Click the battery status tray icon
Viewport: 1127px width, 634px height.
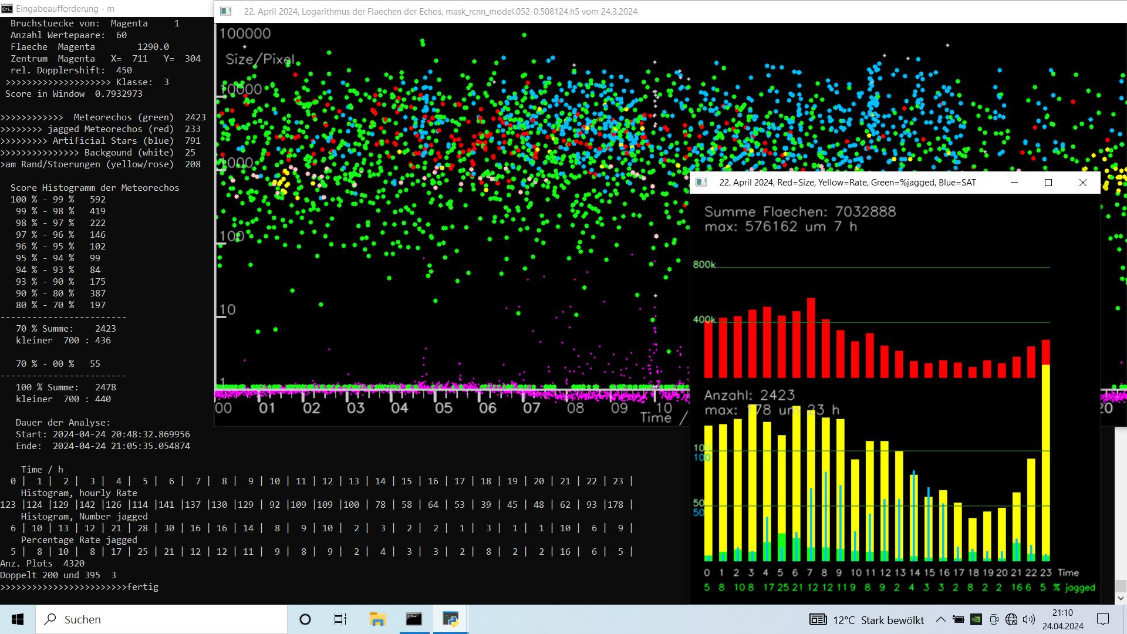958,619
